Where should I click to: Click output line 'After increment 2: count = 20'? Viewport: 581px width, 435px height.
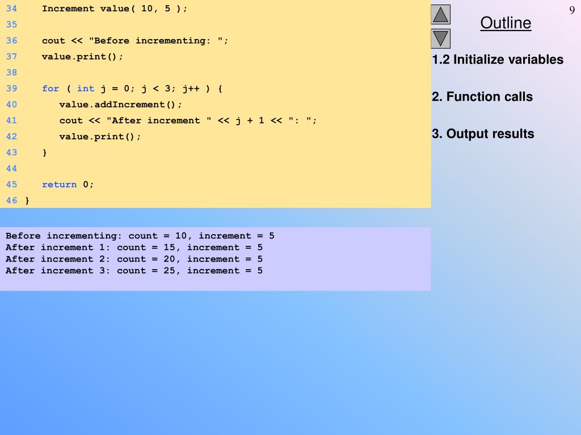134,259
